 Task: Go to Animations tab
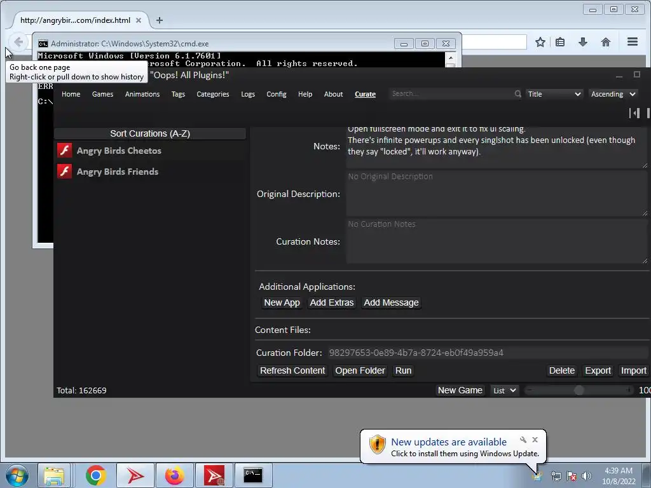click(142, 94)
